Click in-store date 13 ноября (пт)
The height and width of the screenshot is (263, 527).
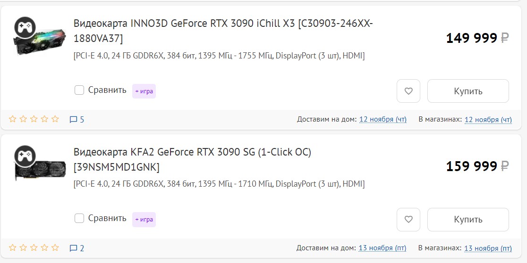pyautogui.click(x=488, y=248)
